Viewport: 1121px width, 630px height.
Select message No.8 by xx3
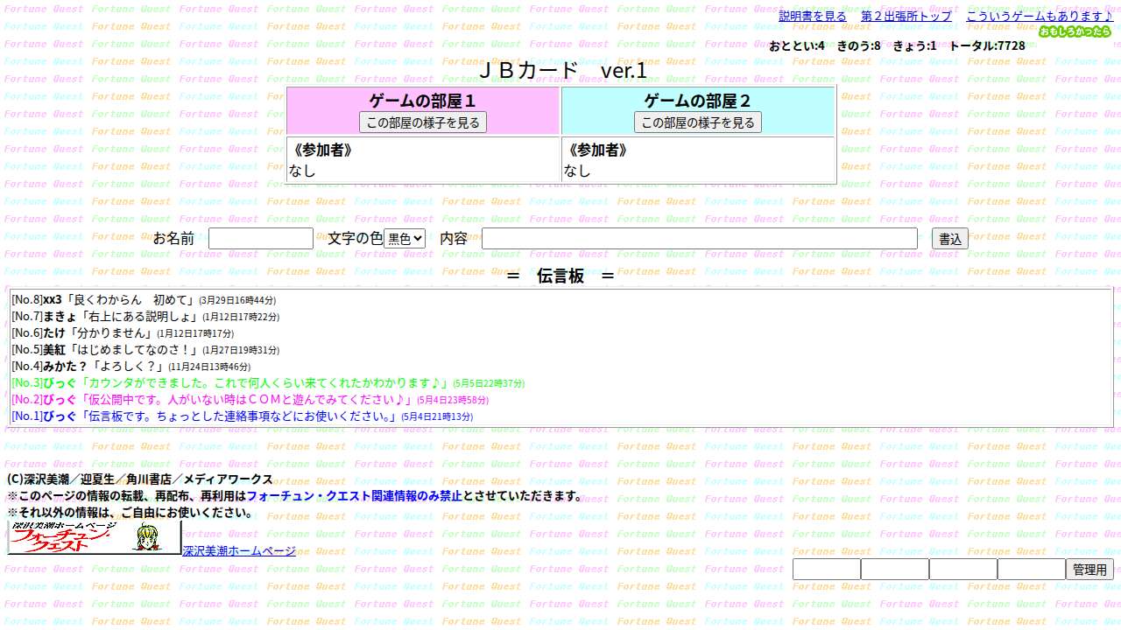pos(144,299)
